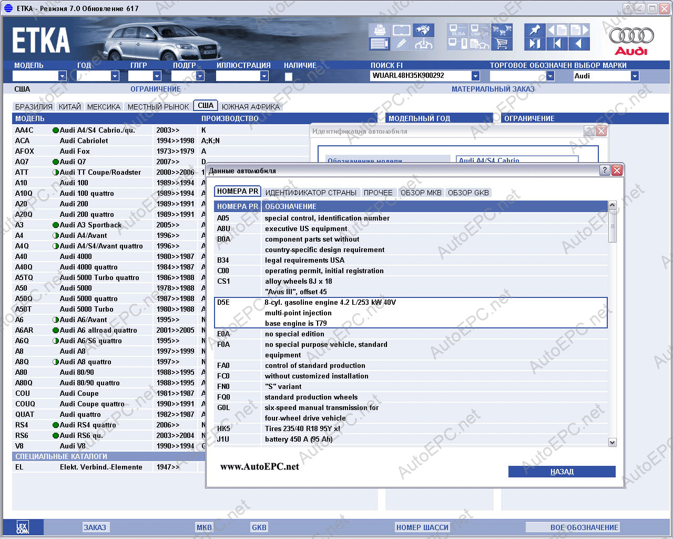Launch the ELSA link icon

457,30
